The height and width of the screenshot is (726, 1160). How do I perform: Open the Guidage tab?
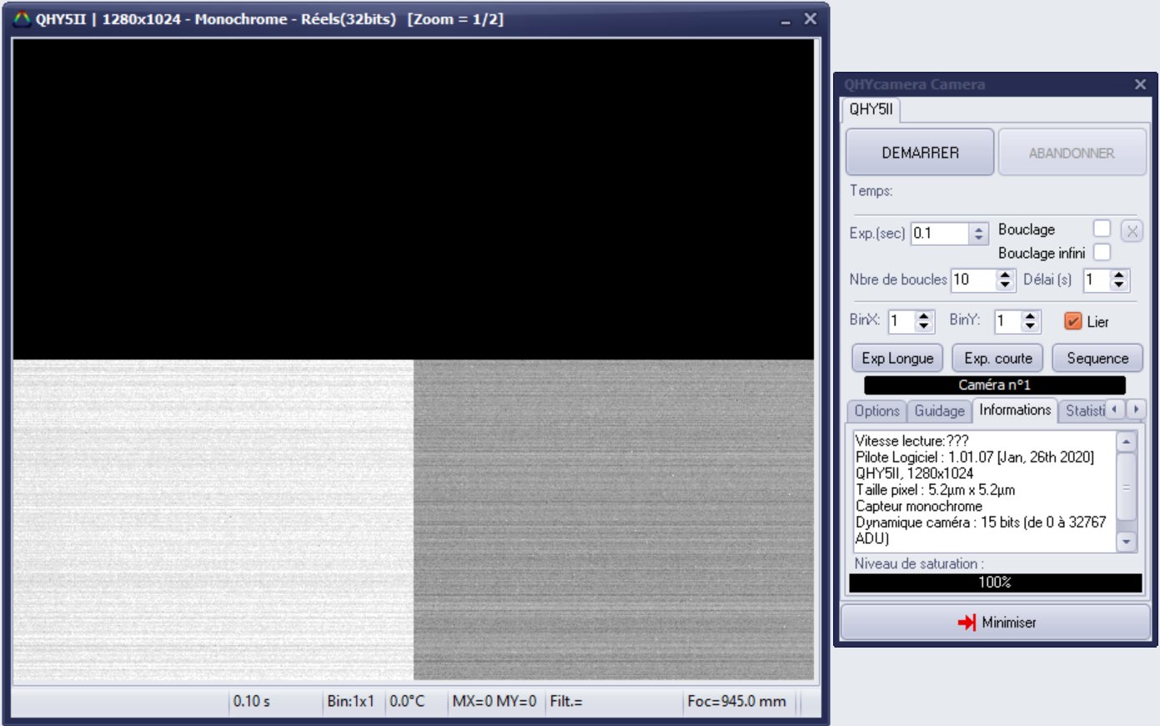[x=939, y=411]
